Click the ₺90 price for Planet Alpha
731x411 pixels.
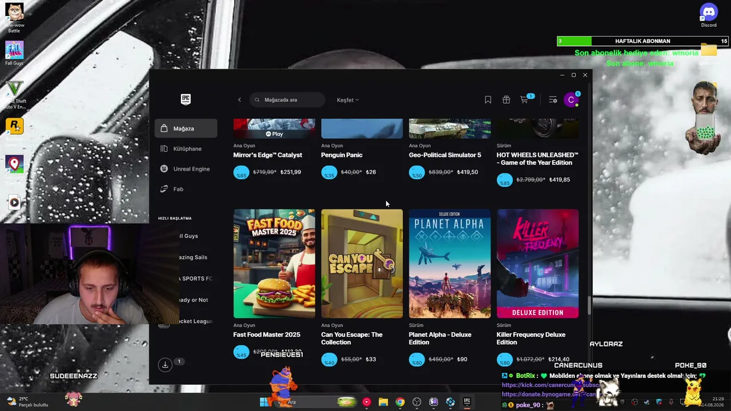pyautogui.click(x=462, y=359)
